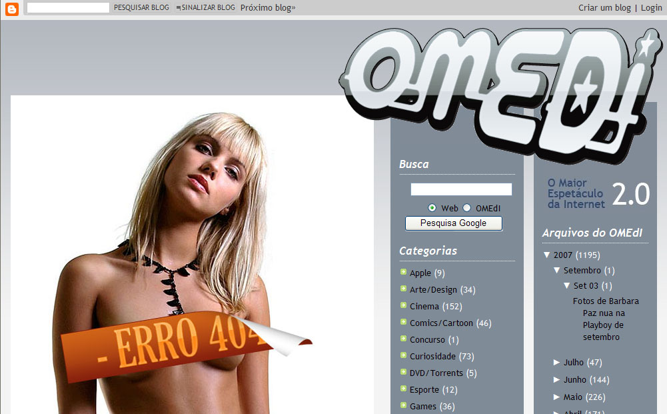Click the green bullet icon beside Apple
Screen dimensions: 667x414
pyautogui.click(x=403, y=272)
